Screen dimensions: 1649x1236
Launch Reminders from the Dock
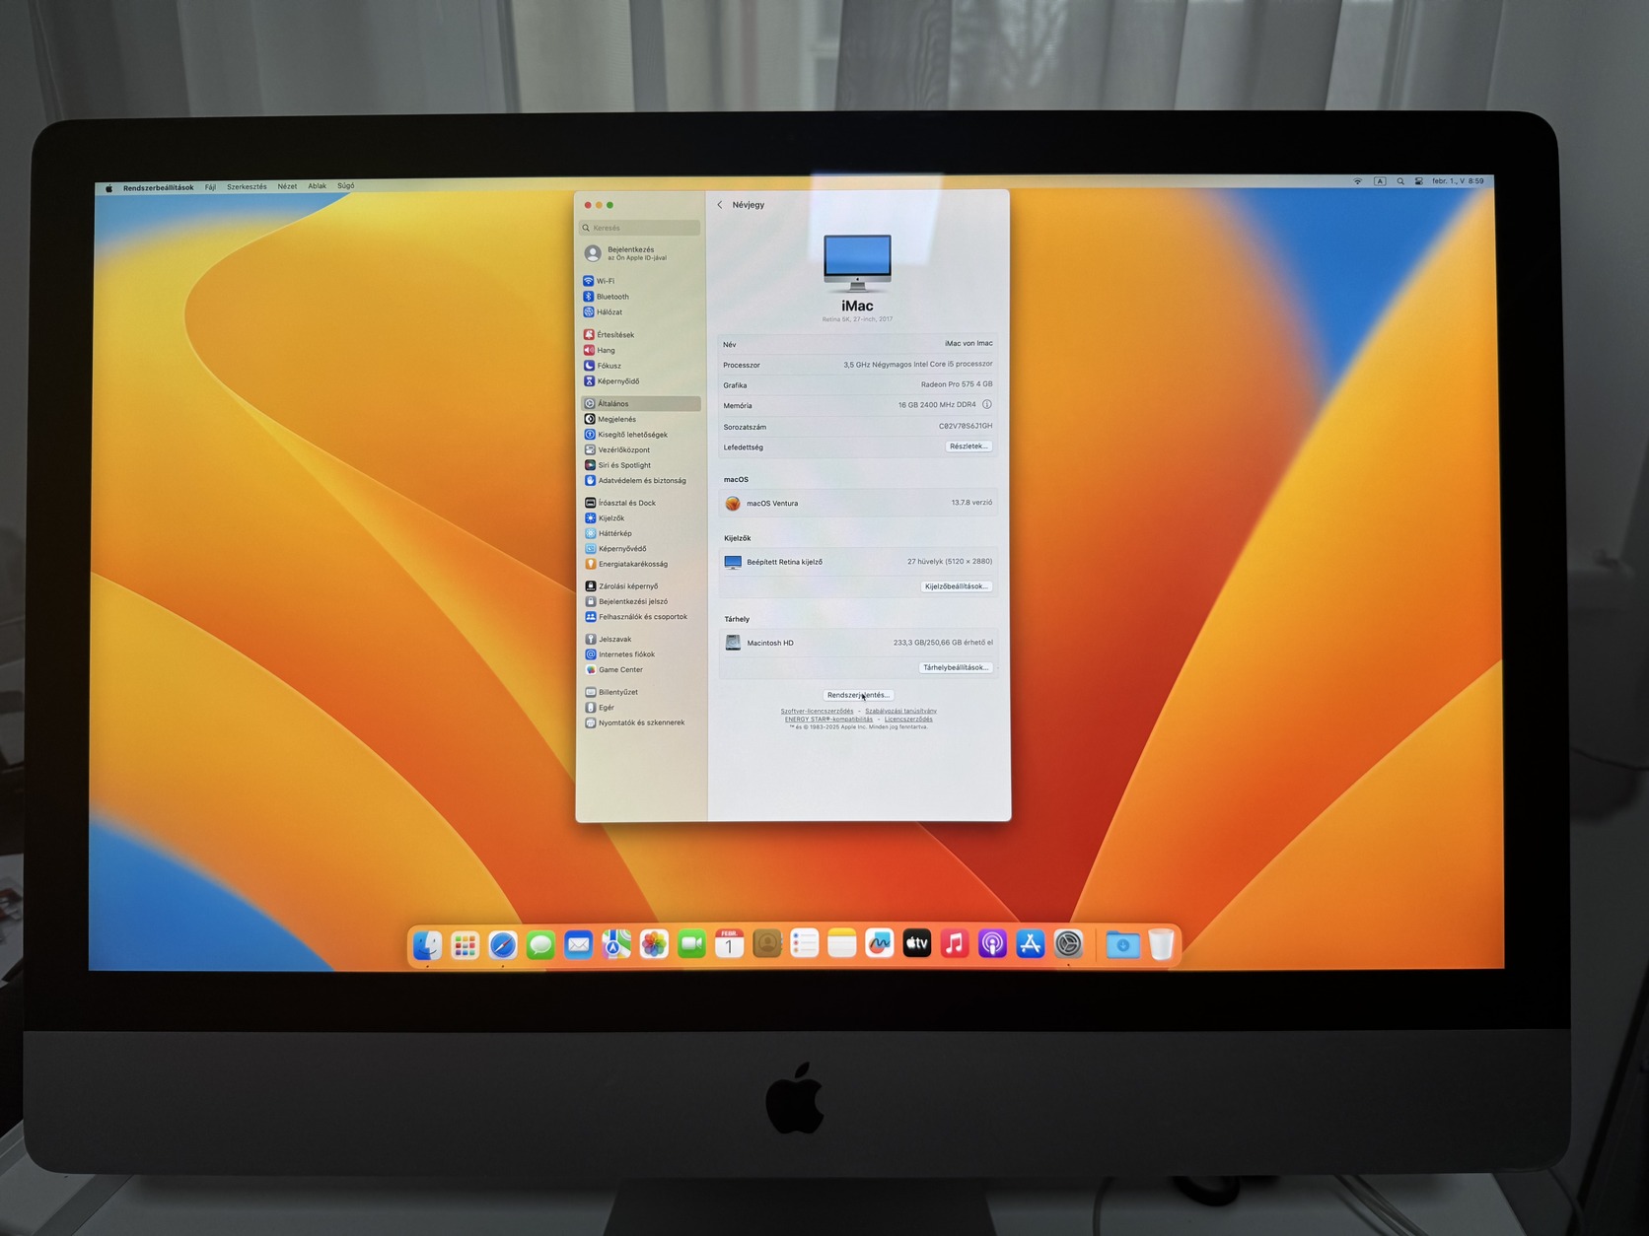coord(805,945)
